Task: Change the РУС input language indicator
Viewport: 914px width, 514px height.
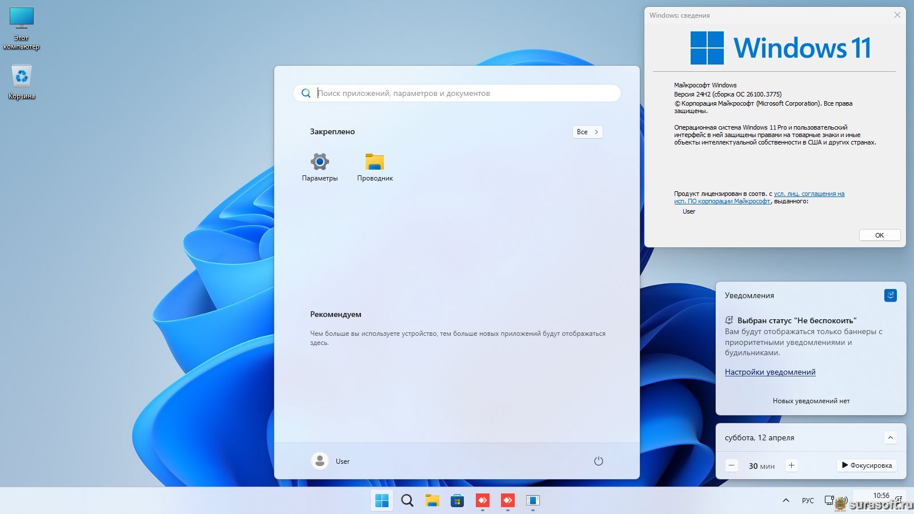Action: click(x=808, y=500)
